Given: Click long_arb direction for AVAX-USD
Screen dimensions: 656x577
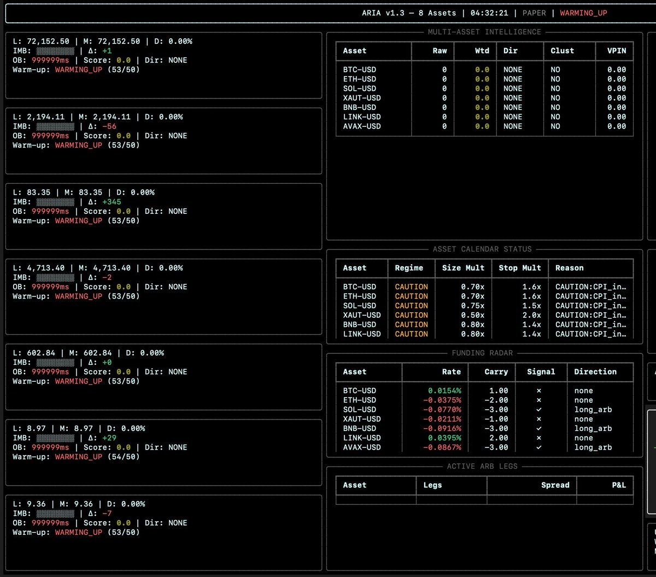Looking at the screenshot, I should (593, 447).
